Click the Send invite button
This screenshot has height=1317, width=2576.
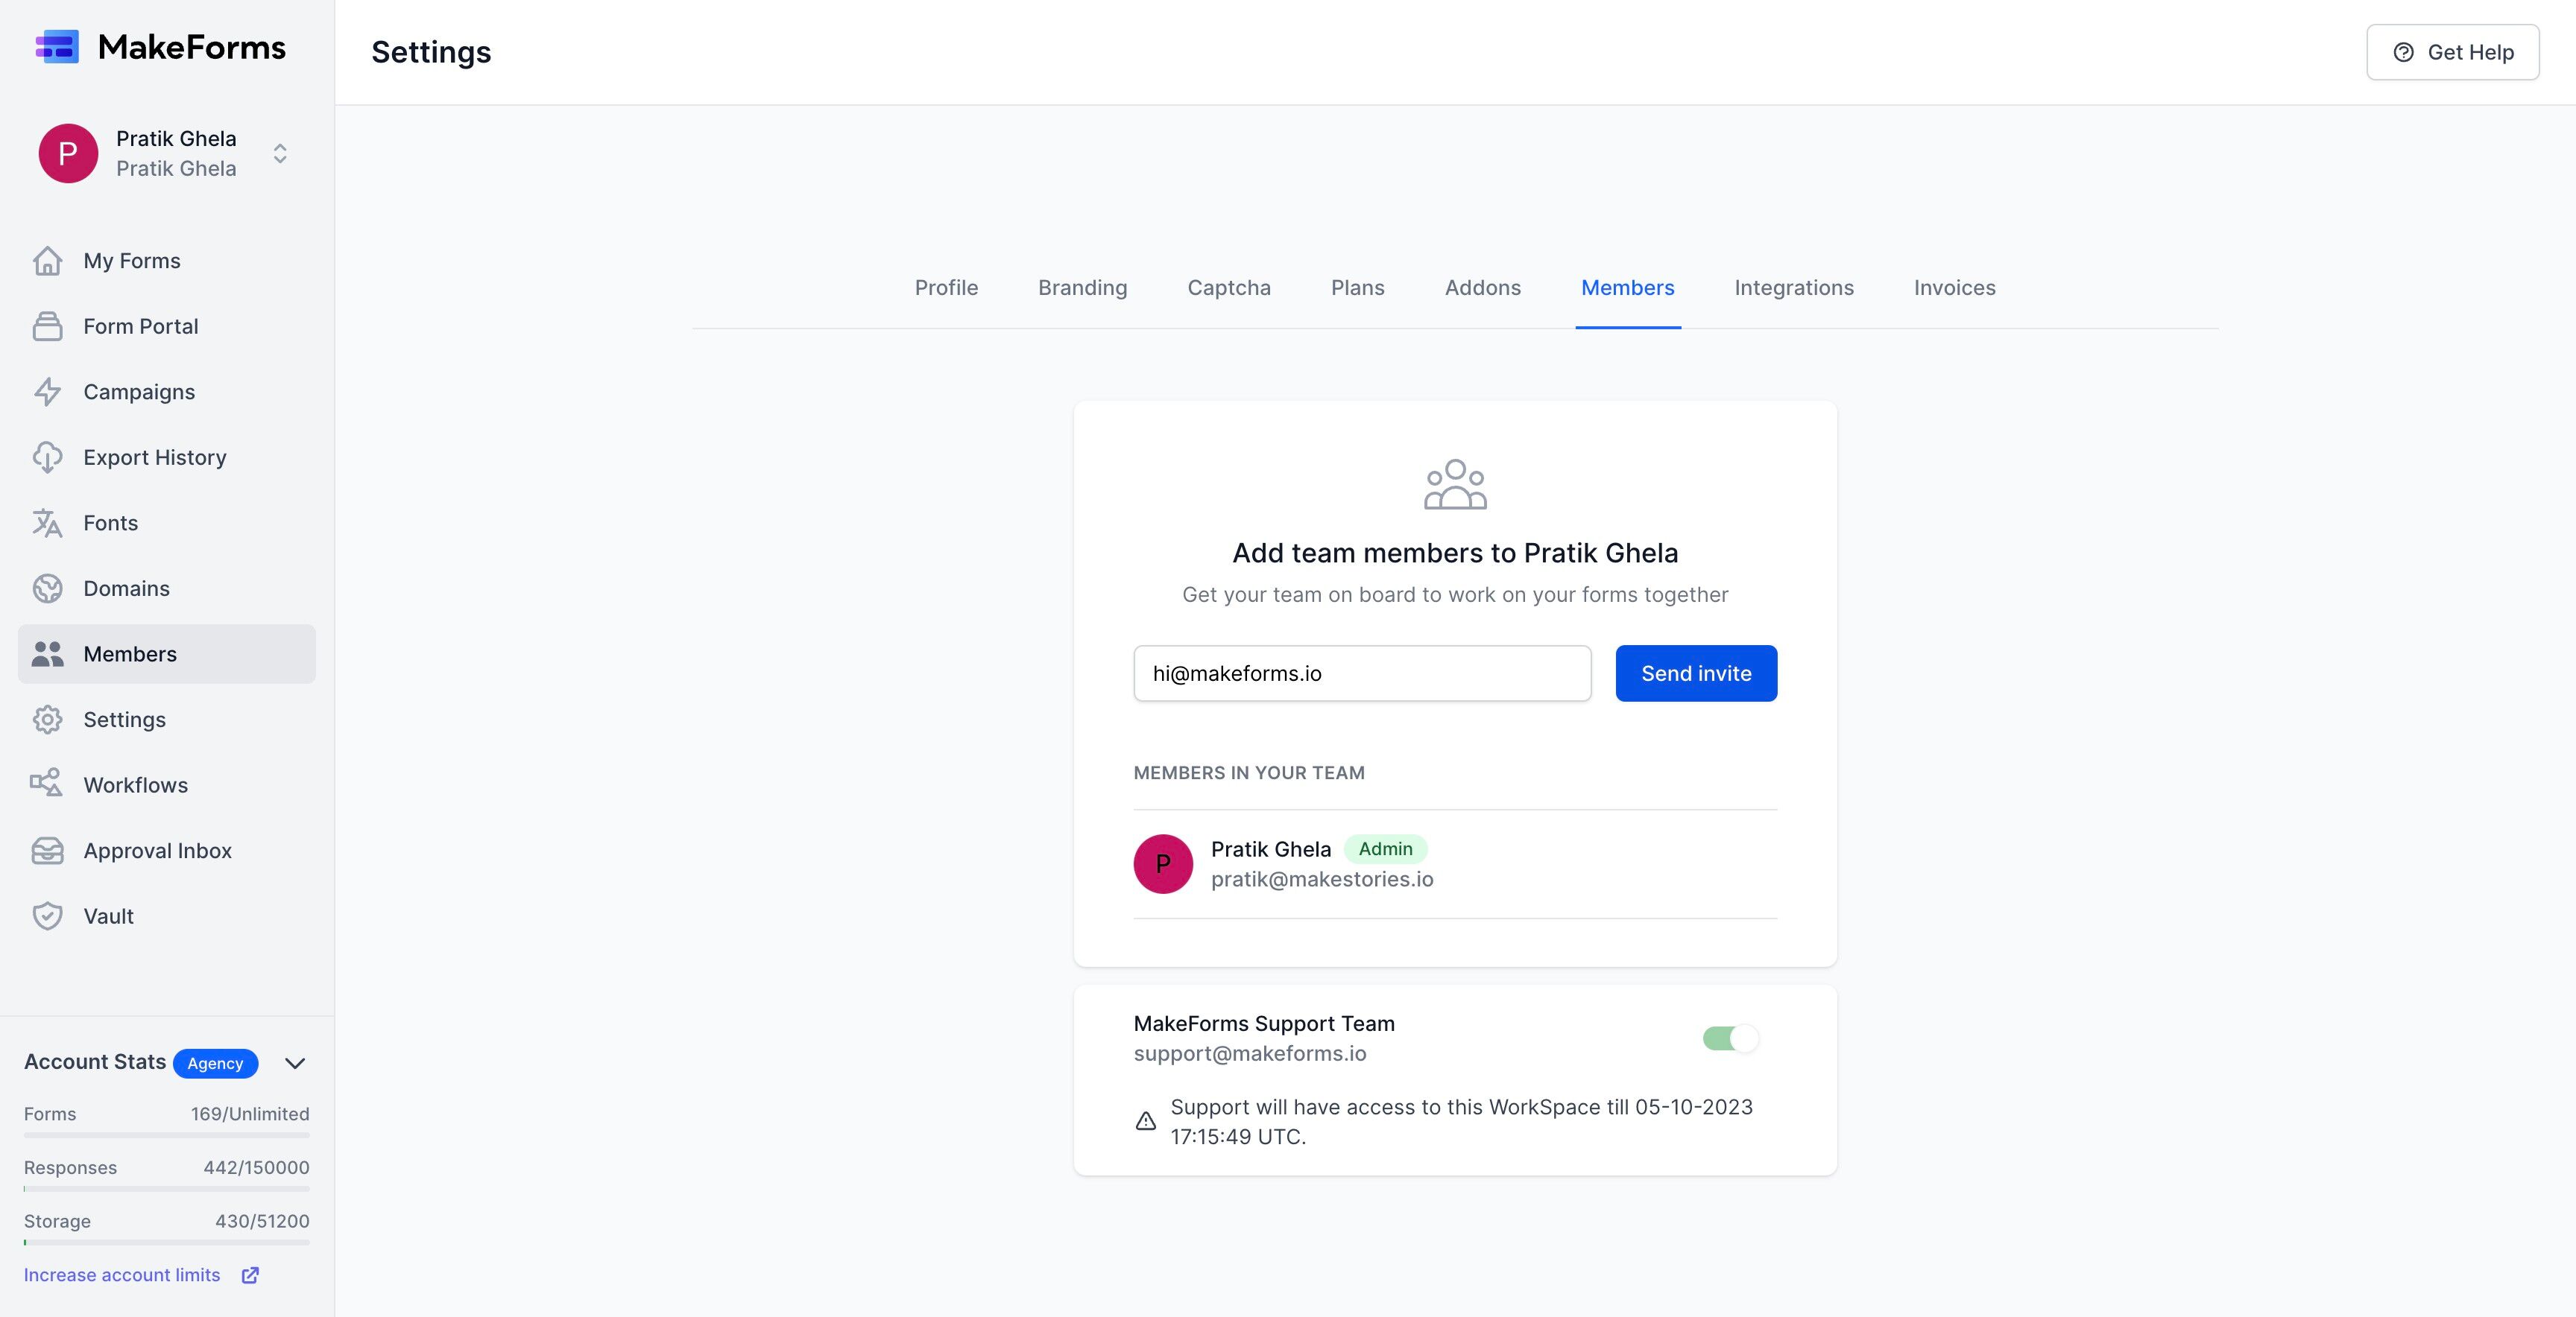(1696, 673)
